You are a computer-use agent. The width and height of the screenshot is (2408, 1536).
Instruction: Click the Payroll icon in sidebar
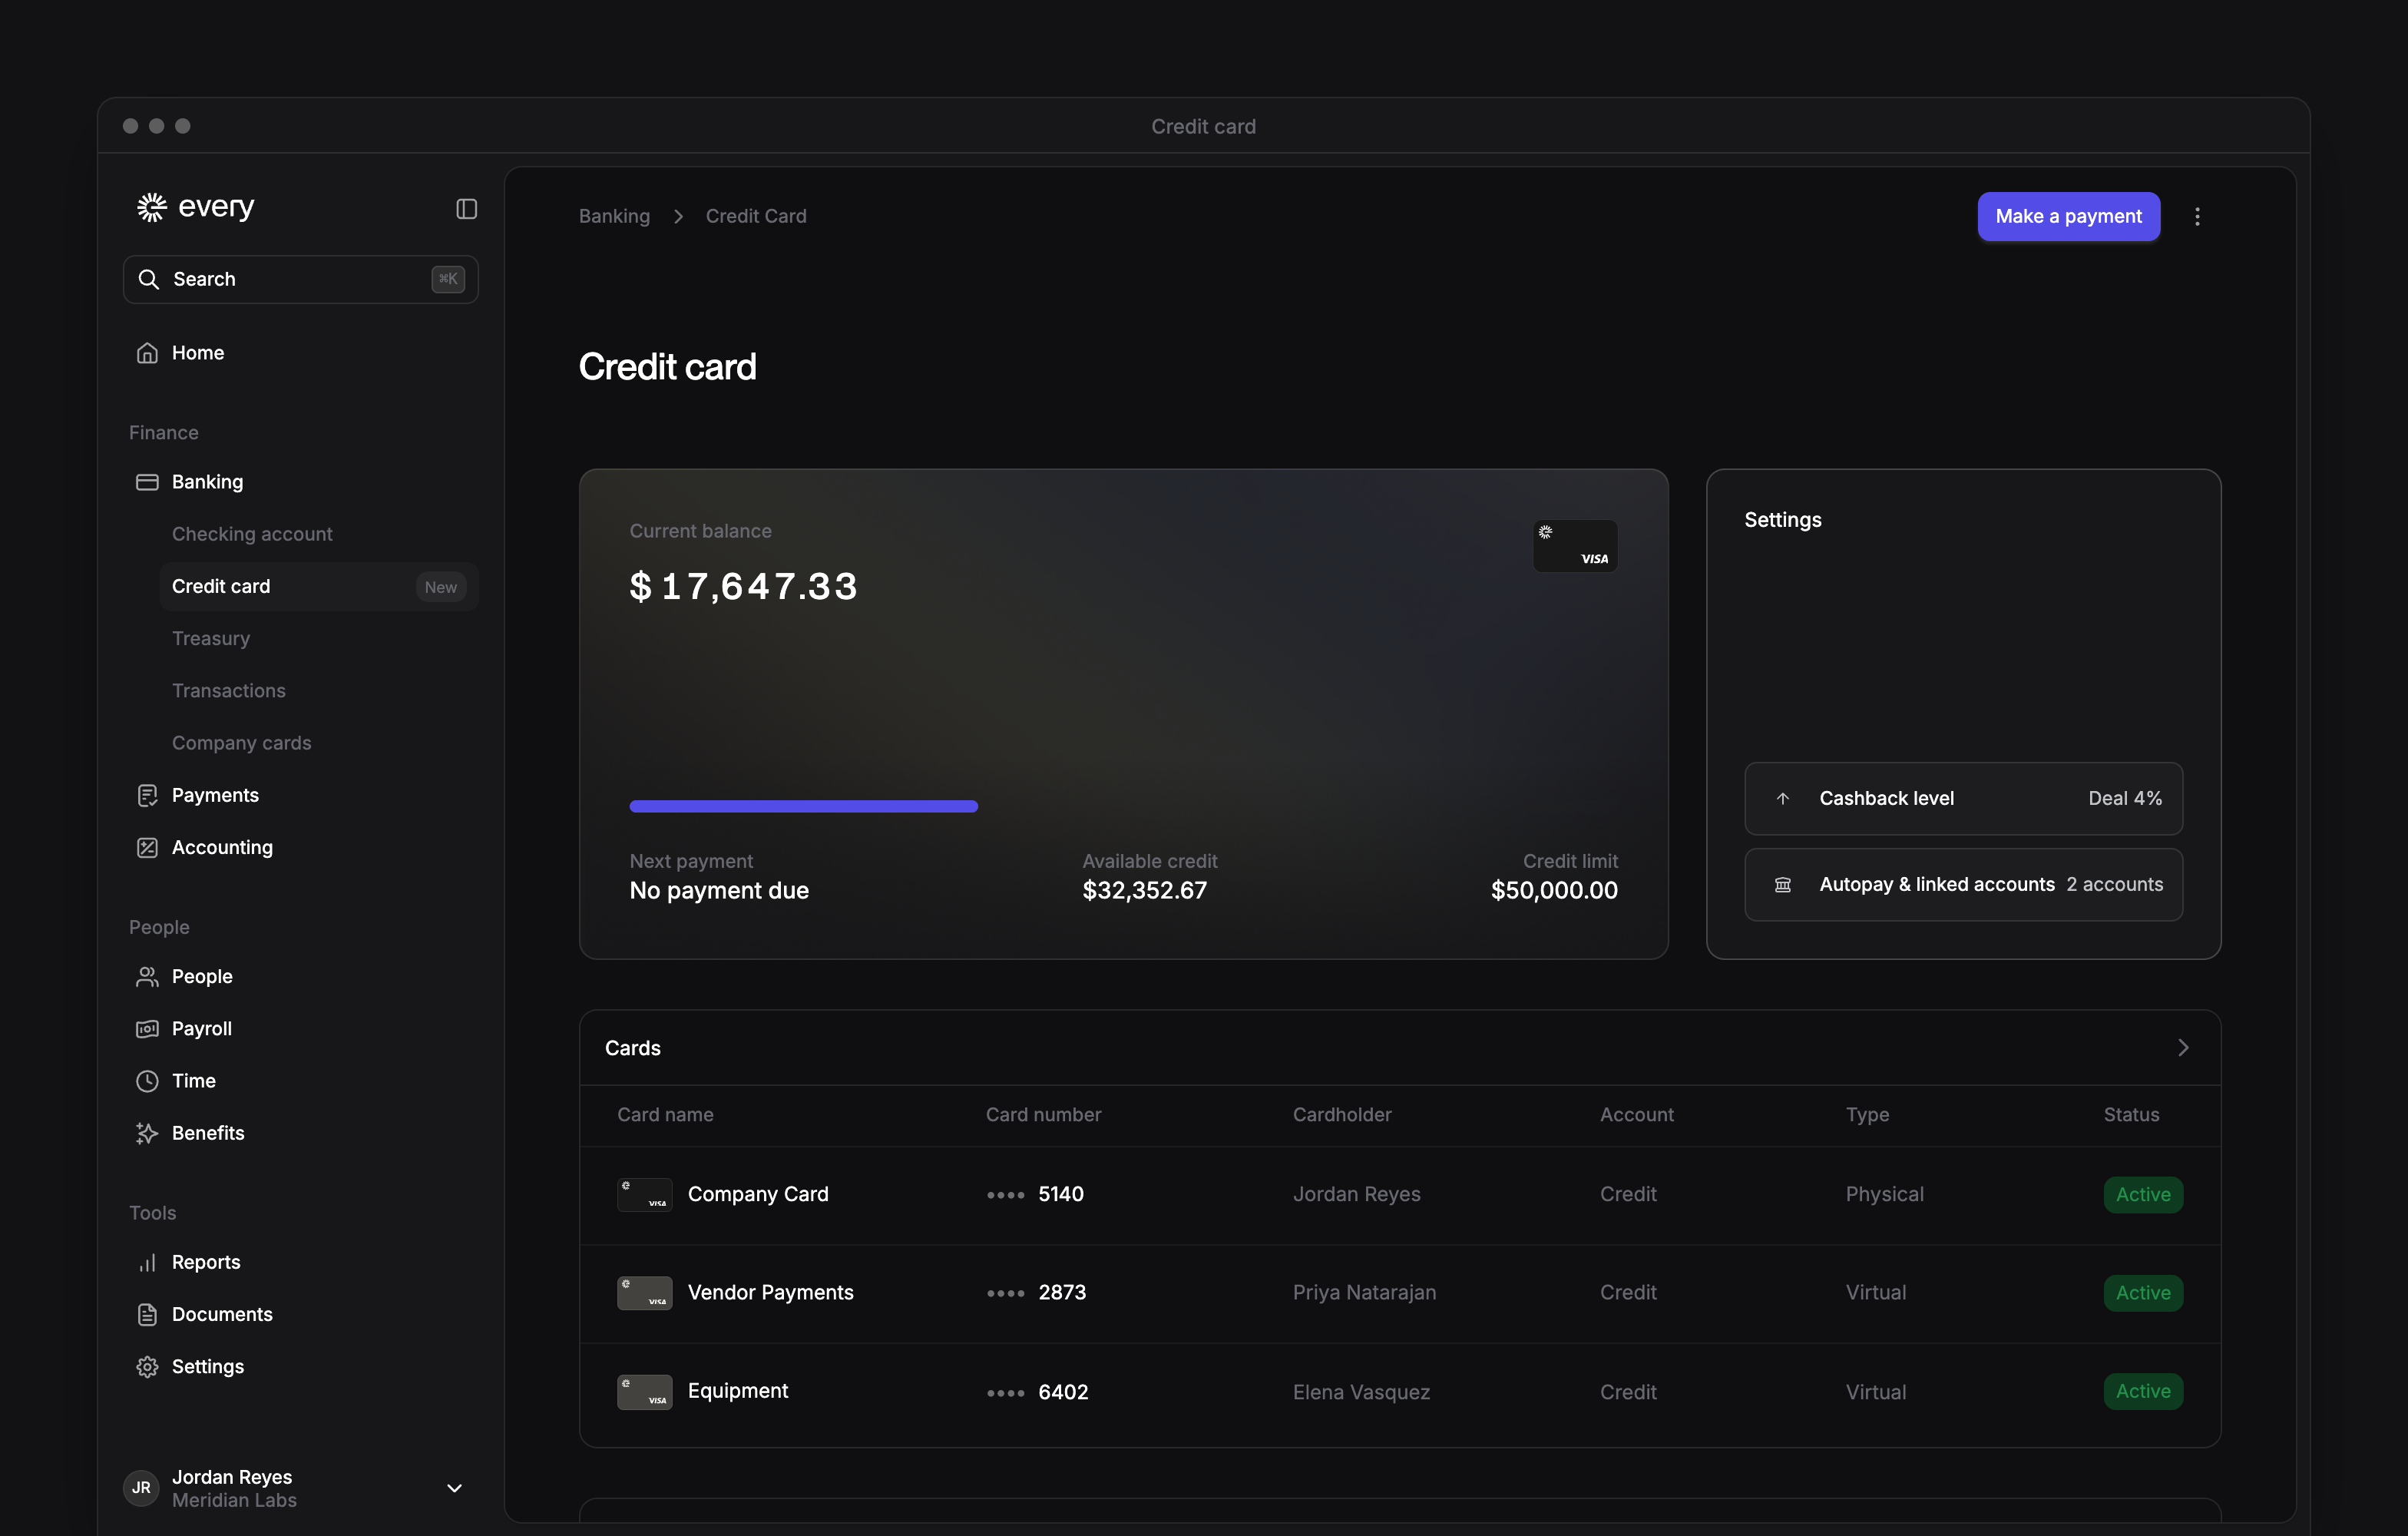coord(147,1028)
